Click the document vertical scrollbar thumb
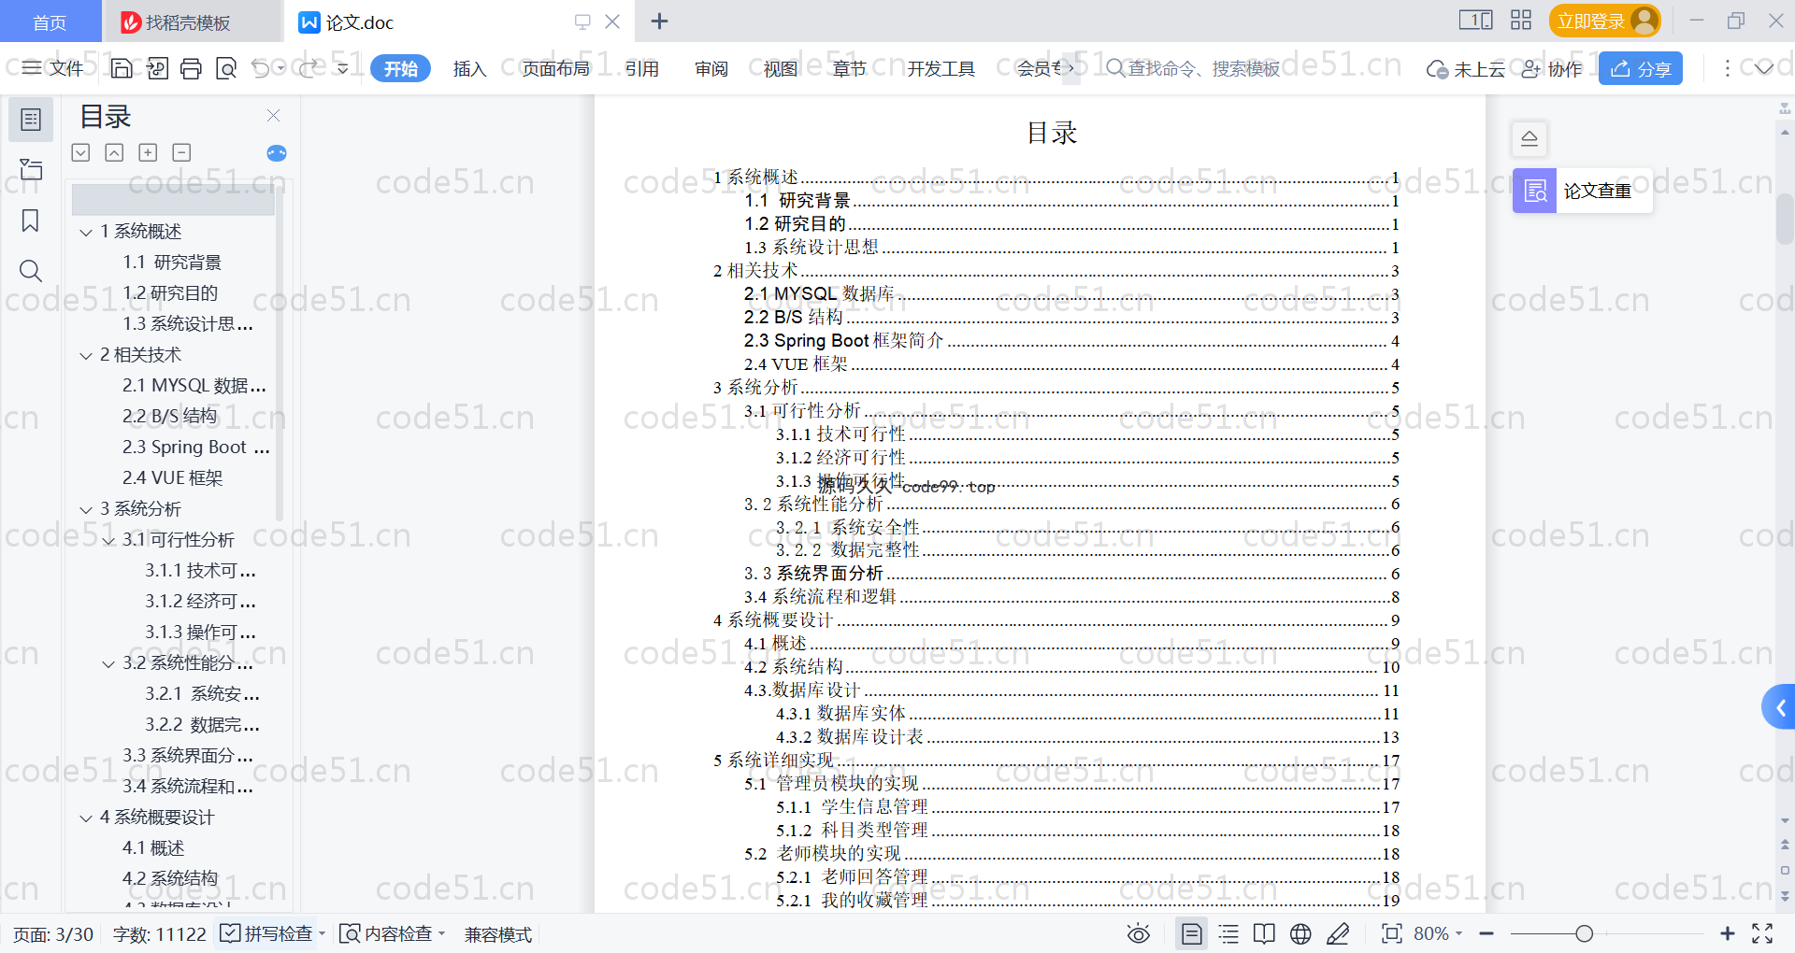 point(1786,217)
